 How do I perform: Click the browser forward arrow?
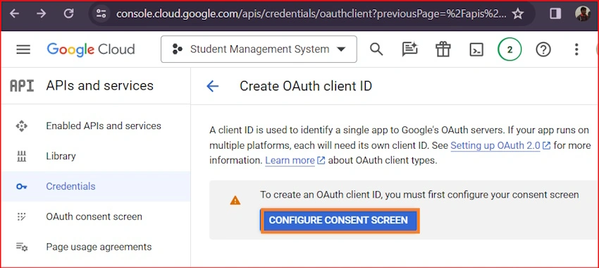[41, 14]
